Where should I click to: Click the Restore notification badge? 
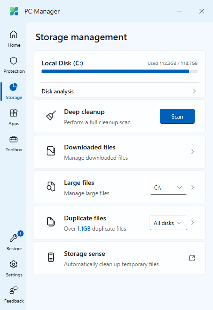tap(21, 233)
